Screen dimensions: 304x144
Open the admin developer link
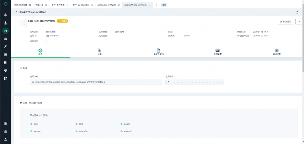click(187, 35)
